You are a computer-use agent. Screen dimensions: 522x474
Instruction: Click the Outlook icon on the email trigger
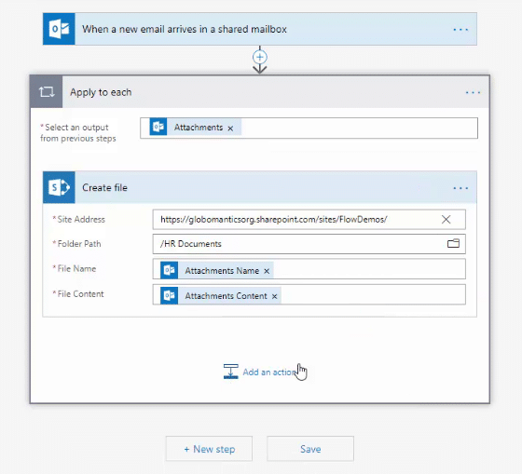coord(59,29)
